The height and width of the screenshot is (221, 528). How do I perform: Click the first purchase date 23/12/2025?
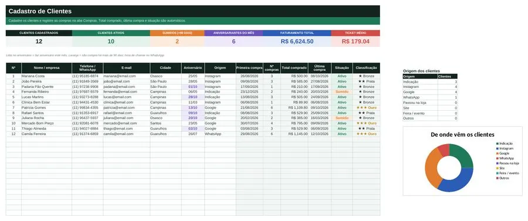click(x=249, y=92)
